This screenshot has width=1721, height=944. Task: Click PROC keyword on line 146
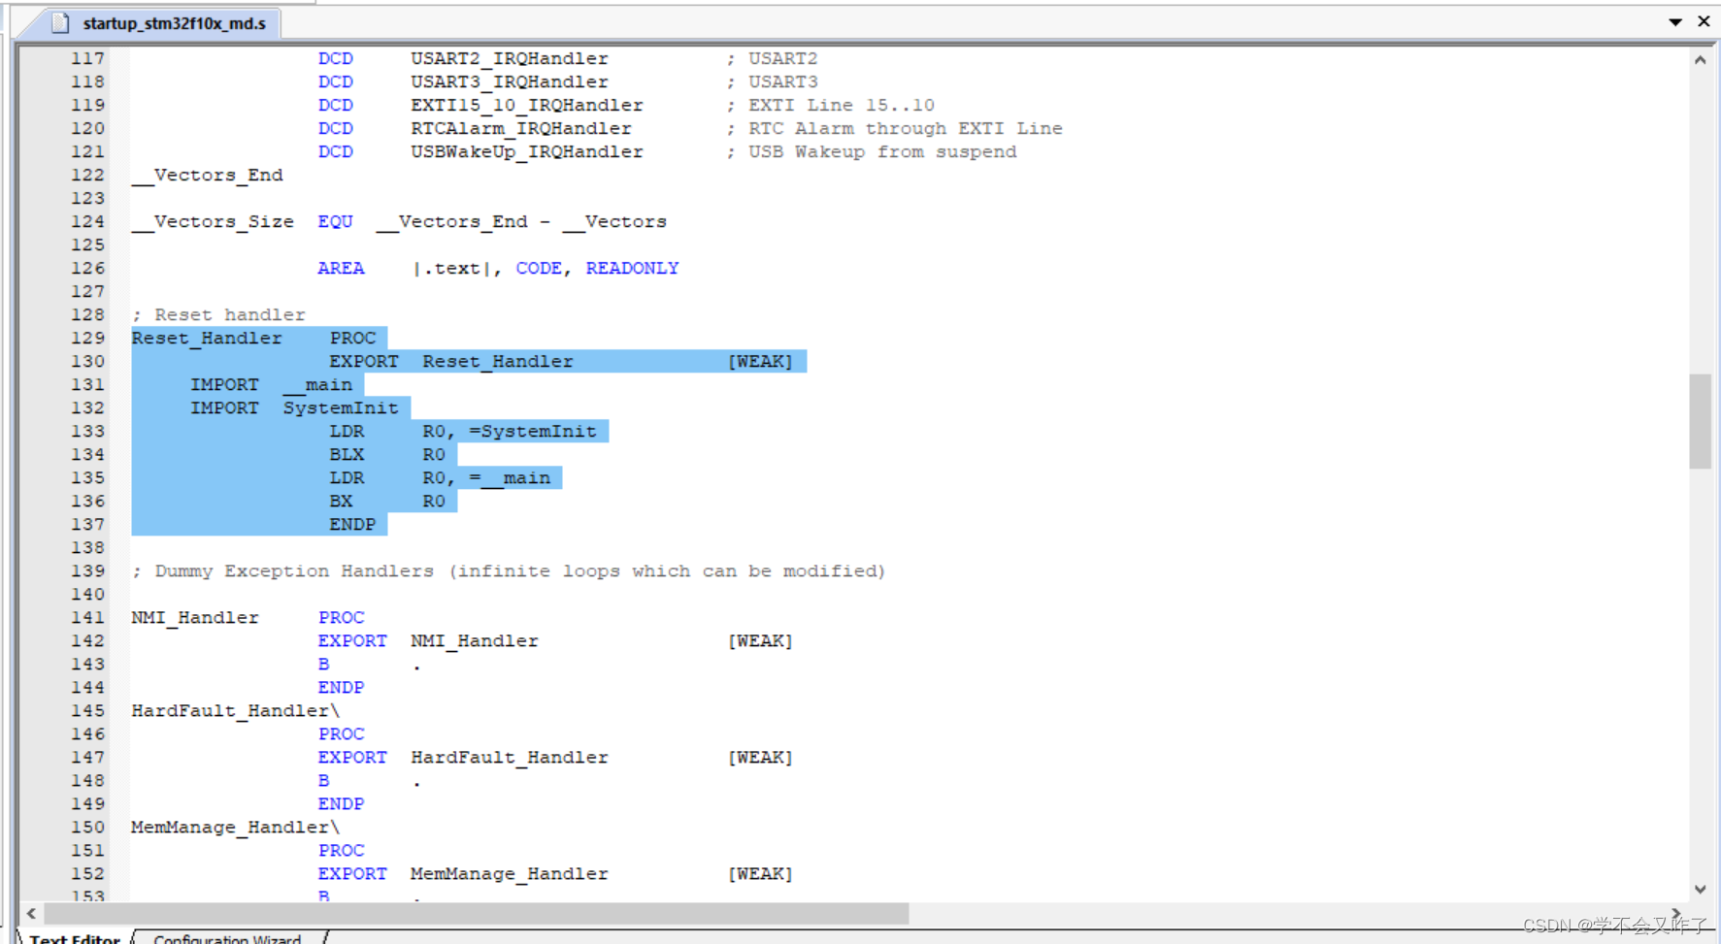point(341,733)
